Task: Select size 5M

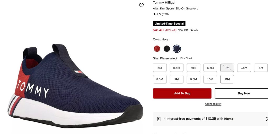Action: coord(160,68)
